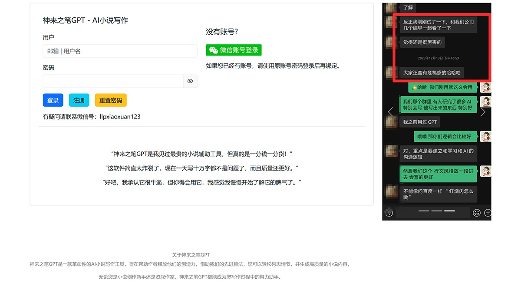Open the emoji picker smiley icon

476,212
